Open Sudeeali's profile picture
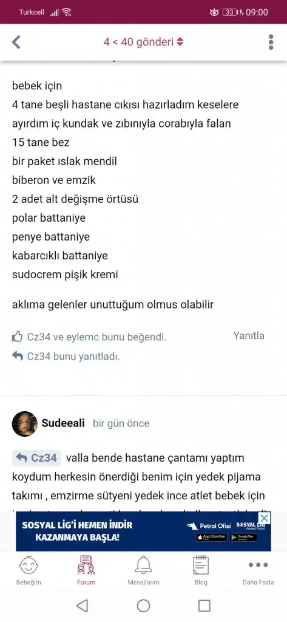287x622 pixels. (x=25, y=423)
